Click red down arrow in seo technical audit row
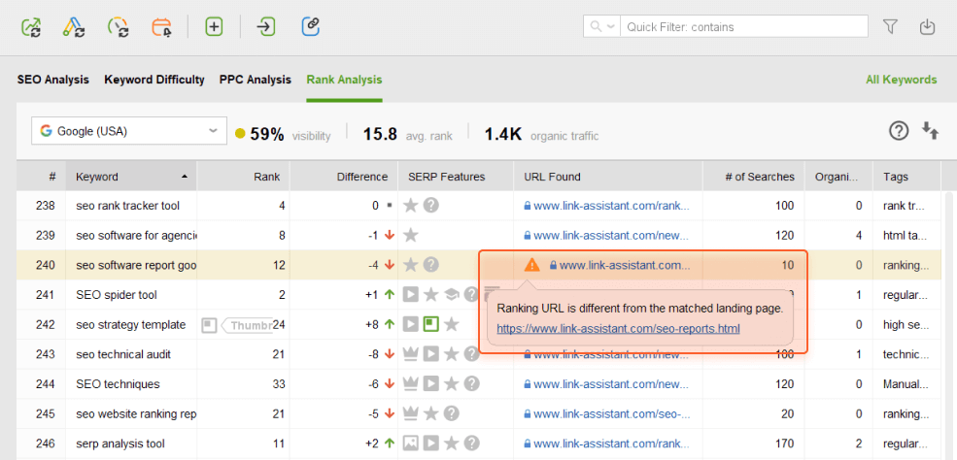The height and width of the screenshot is (460, 957). tap(390, 354)
